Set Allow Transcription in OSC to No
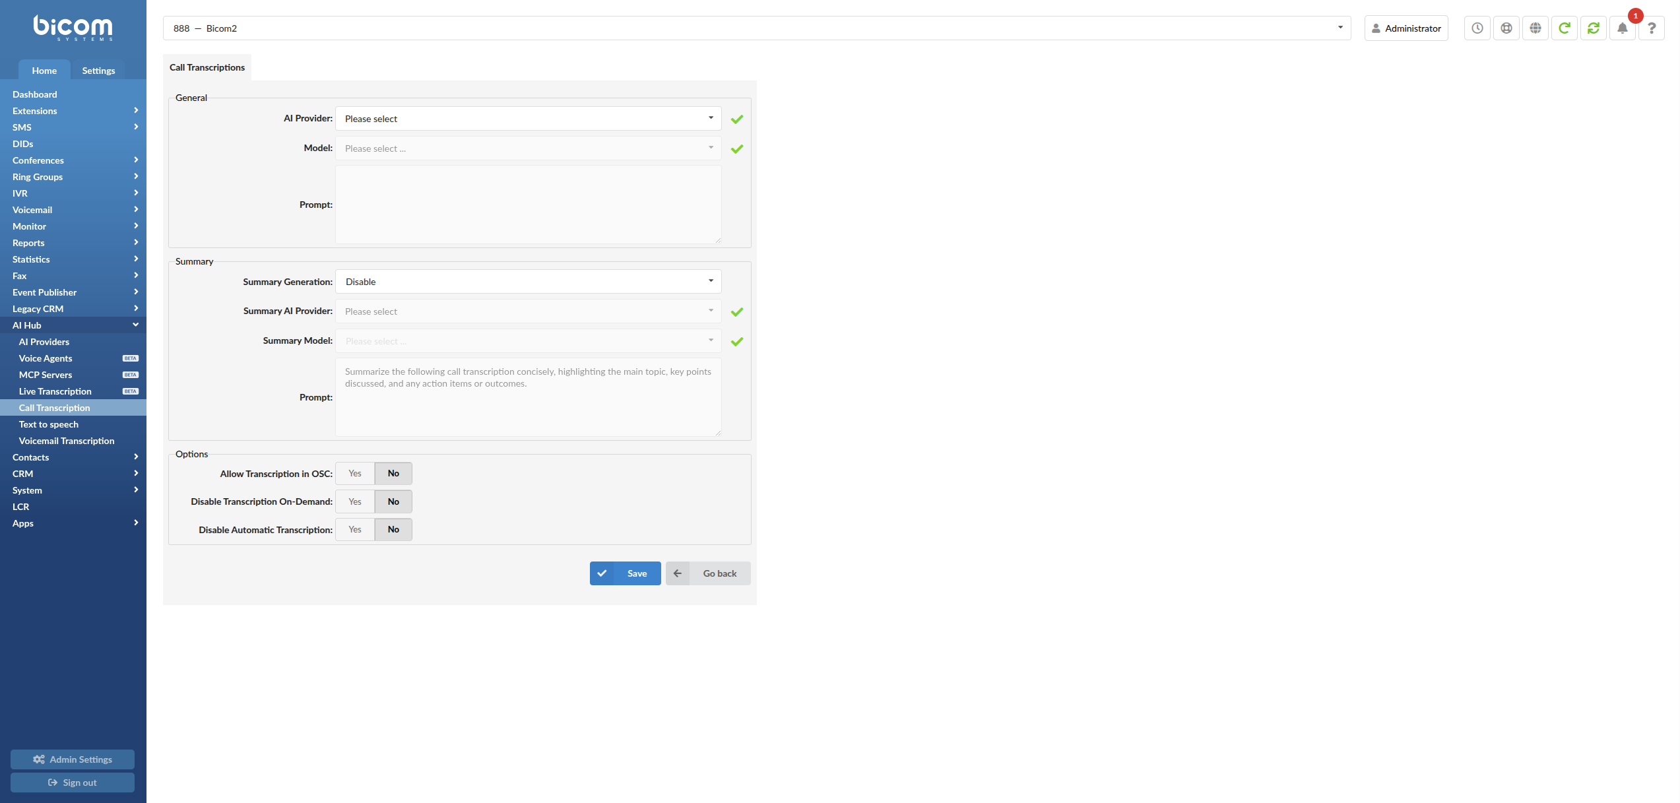The height and width of the screenshot is (803, 1680). tap(393, 474)
